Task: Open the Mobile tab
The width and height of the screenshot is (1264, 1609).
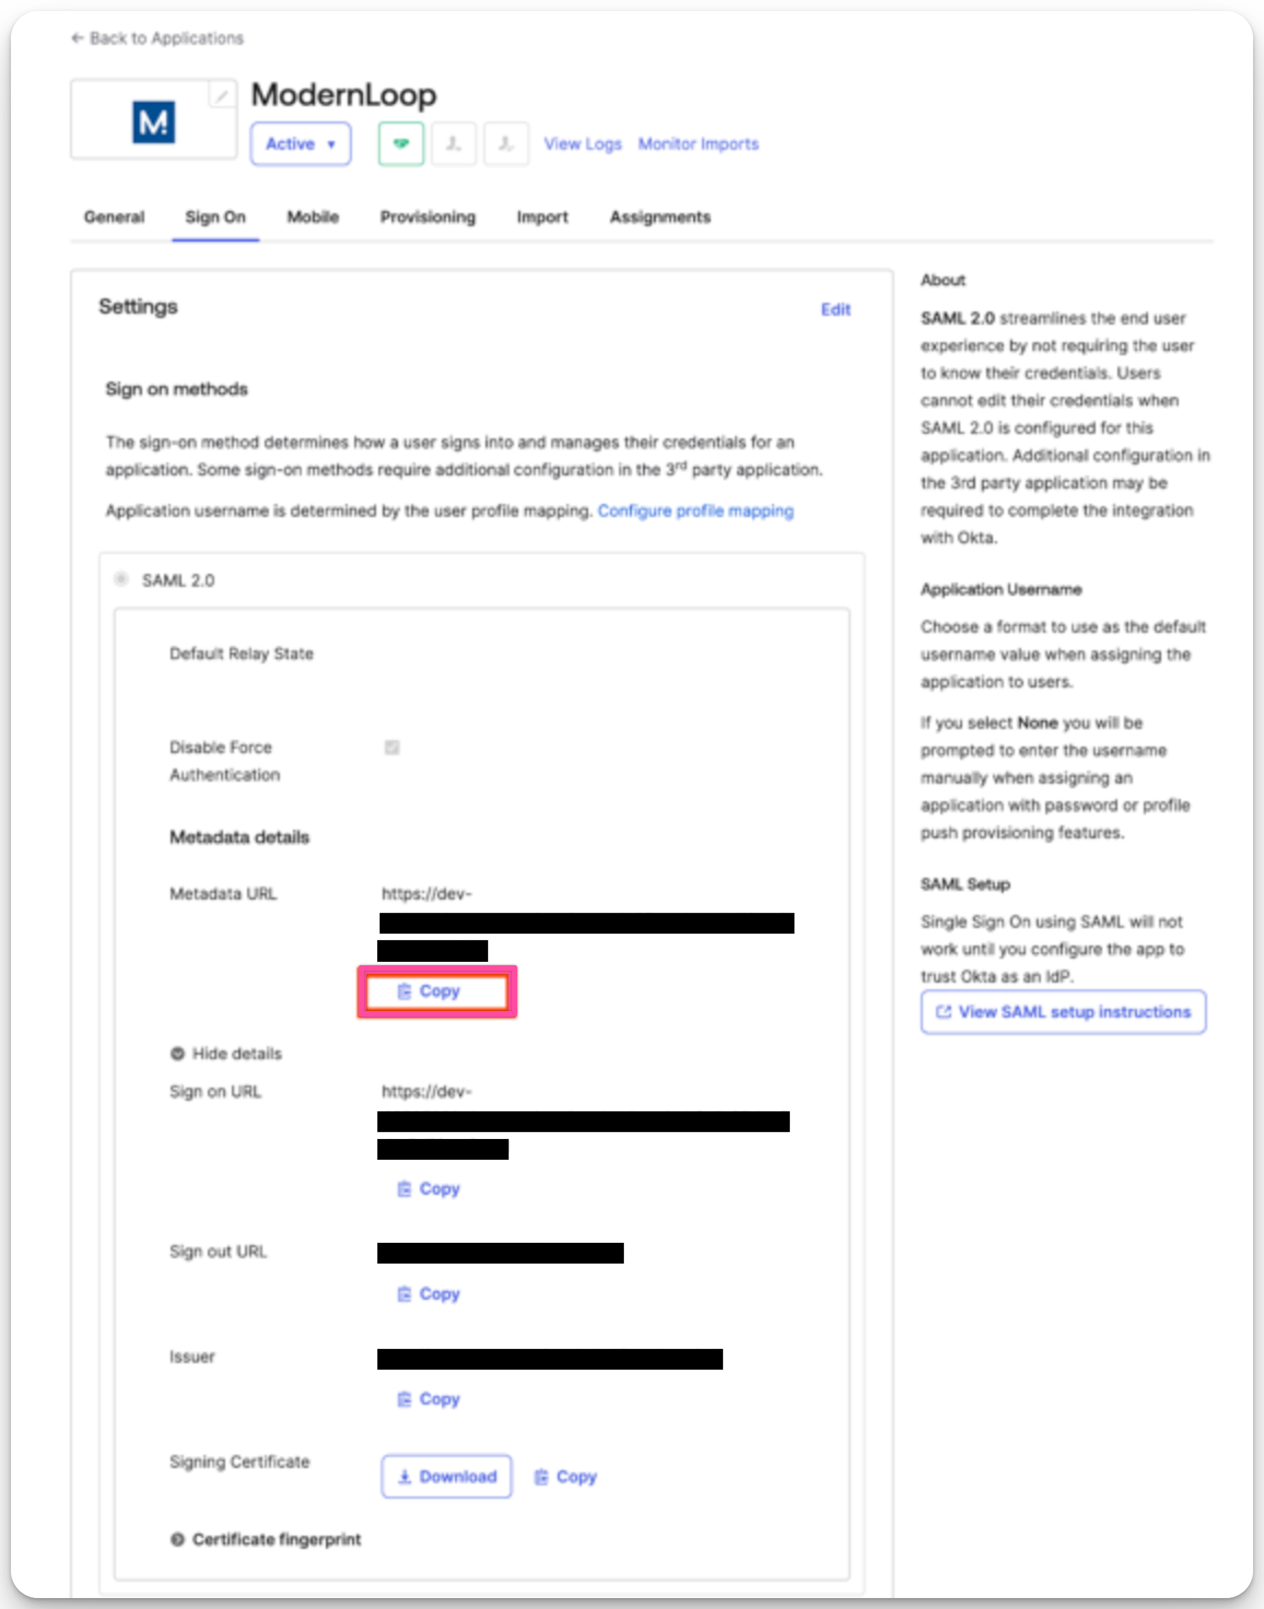Action: pos(313,217)
